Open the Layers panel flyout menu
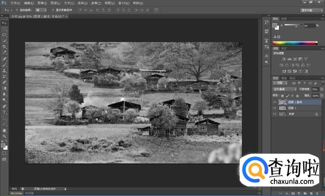This screenshot has width=325, height=196. tap(323, 78)
